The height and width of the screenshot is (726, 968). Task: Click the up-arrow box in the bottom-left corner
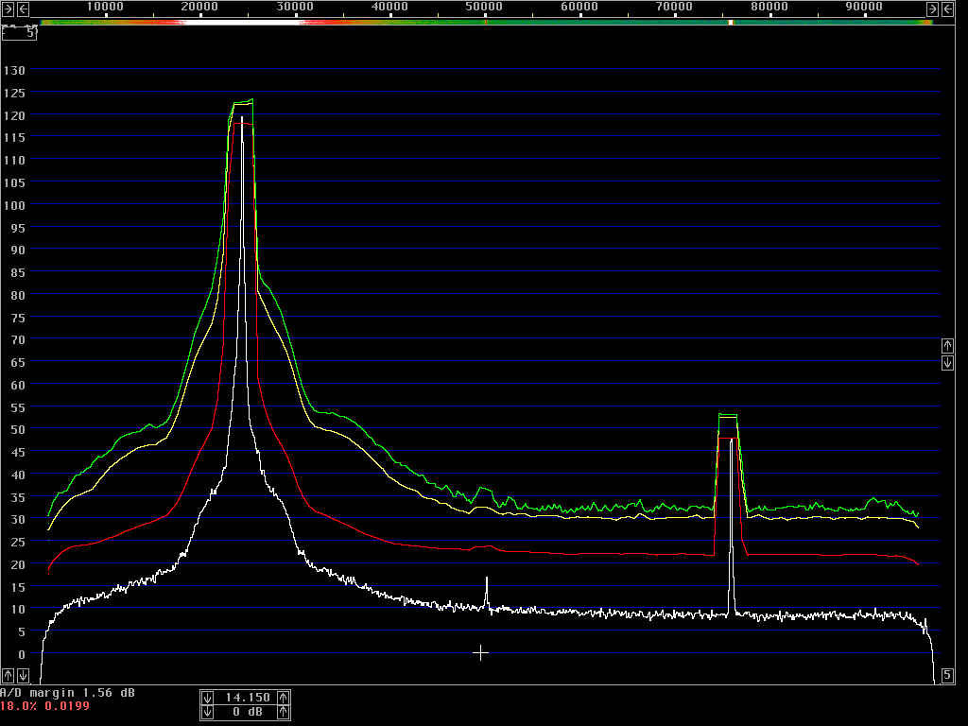(x=8, y=675)
